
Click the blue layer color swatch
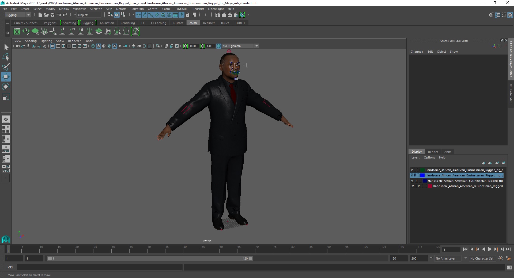[422, 175]
